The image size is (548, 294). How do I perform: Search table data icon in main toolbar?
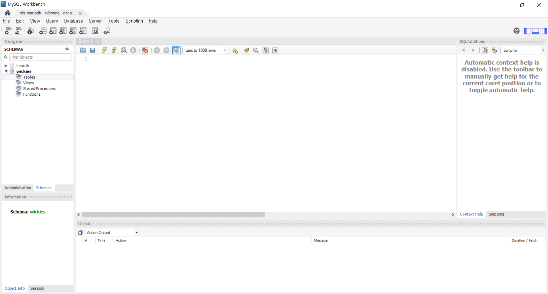tap(95, 31)
